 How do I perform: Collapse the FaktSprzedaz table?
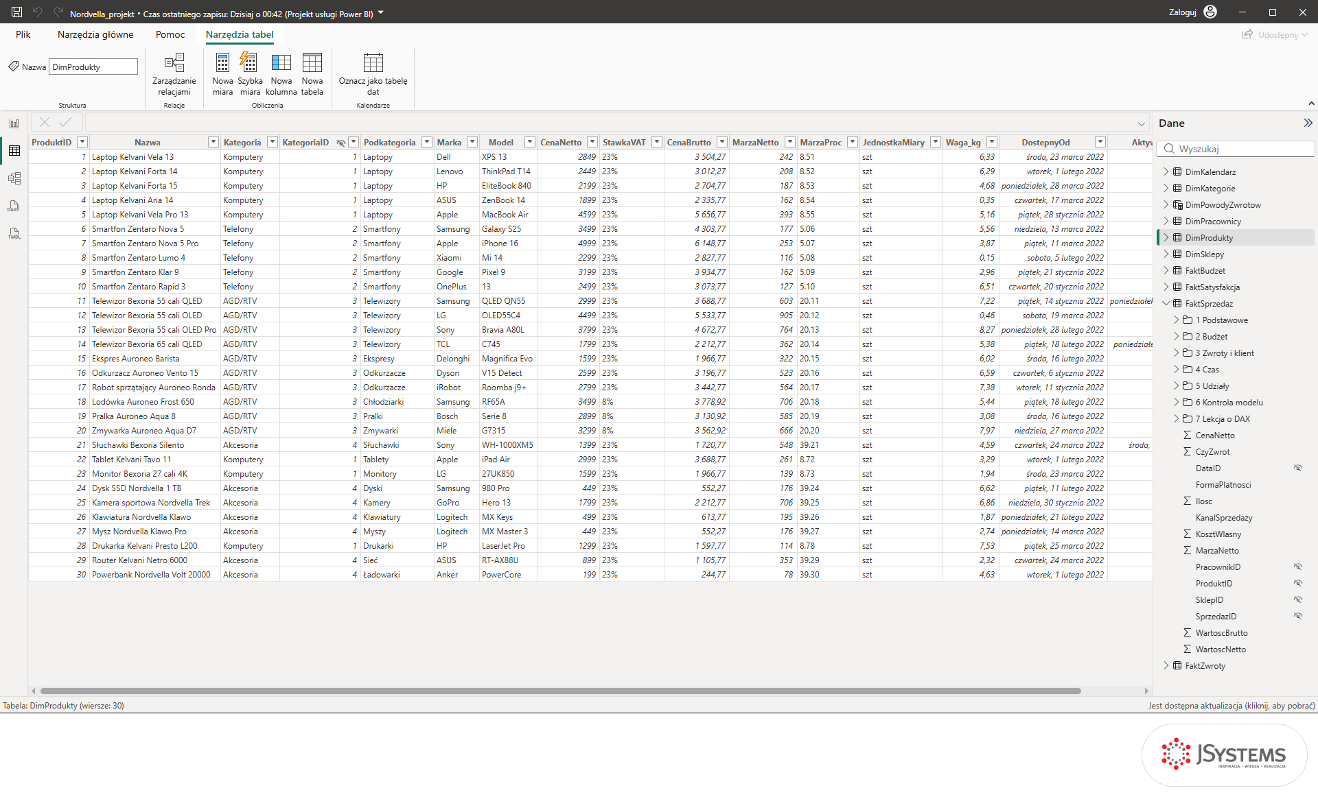point(1166,303)
